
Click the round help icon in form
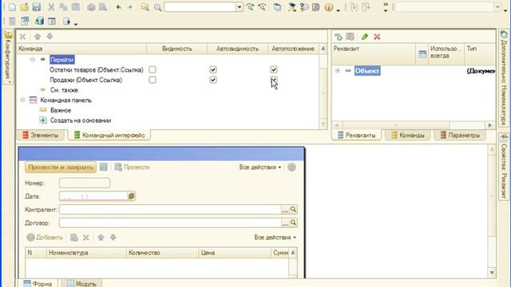(291, 167)
